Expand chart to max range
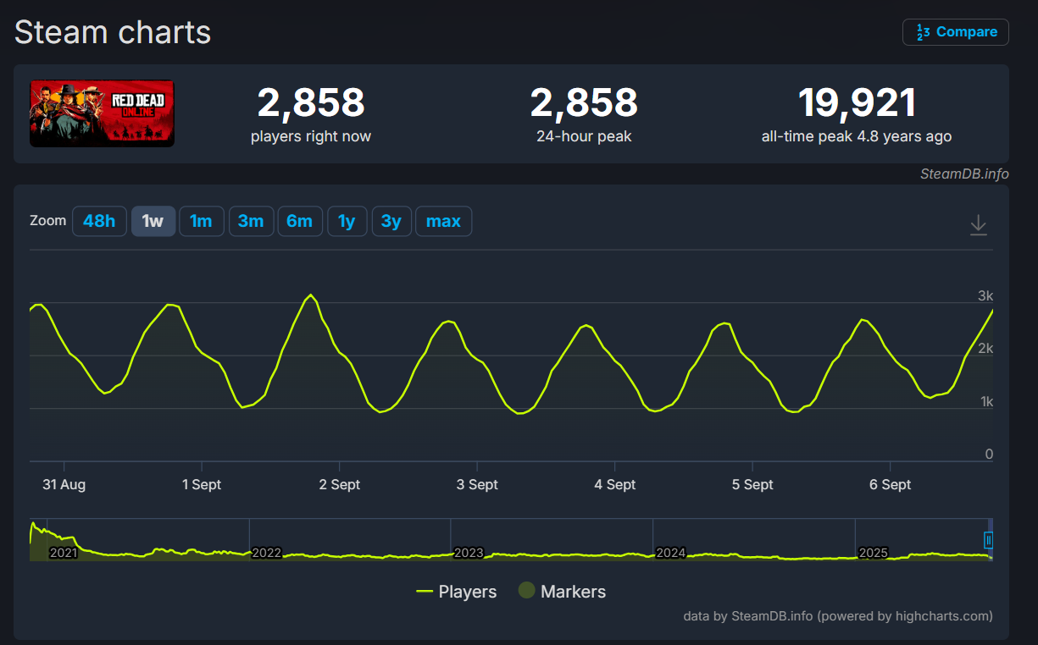This screenshot has height=645, width=1038. (x=443, y=221)
